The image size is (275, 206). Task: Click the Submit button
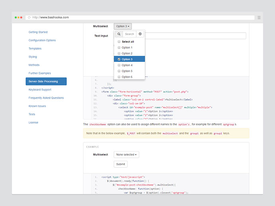[120, 164]
